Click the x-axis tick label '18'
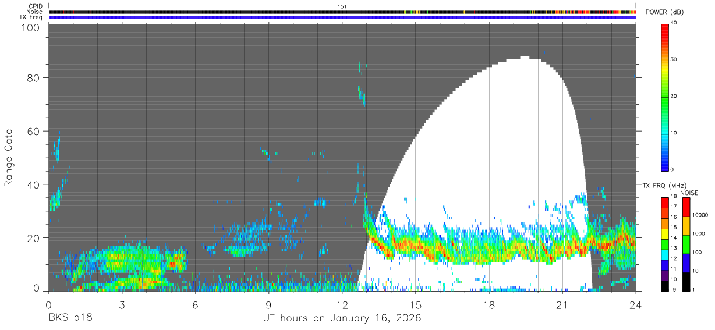 (x=489, y=305)
